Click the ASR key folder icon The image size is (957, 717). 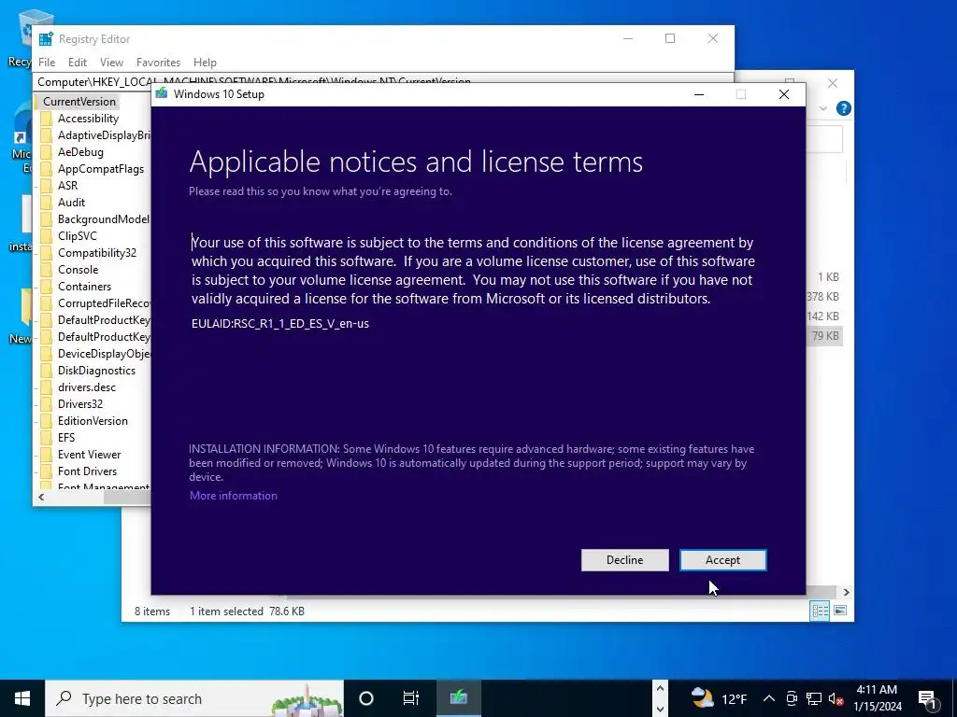click(x=47, y=186)
